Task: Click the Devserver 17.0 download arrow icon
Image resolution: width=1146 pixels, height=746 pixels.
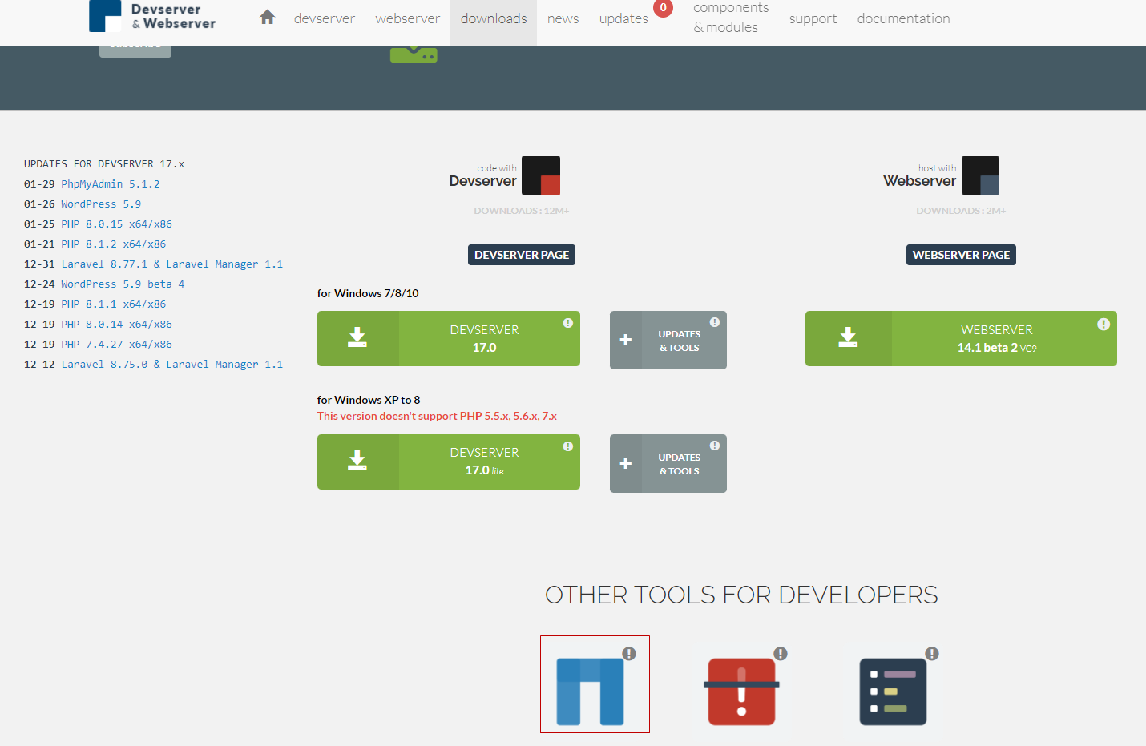Action: tap(357, 338)
